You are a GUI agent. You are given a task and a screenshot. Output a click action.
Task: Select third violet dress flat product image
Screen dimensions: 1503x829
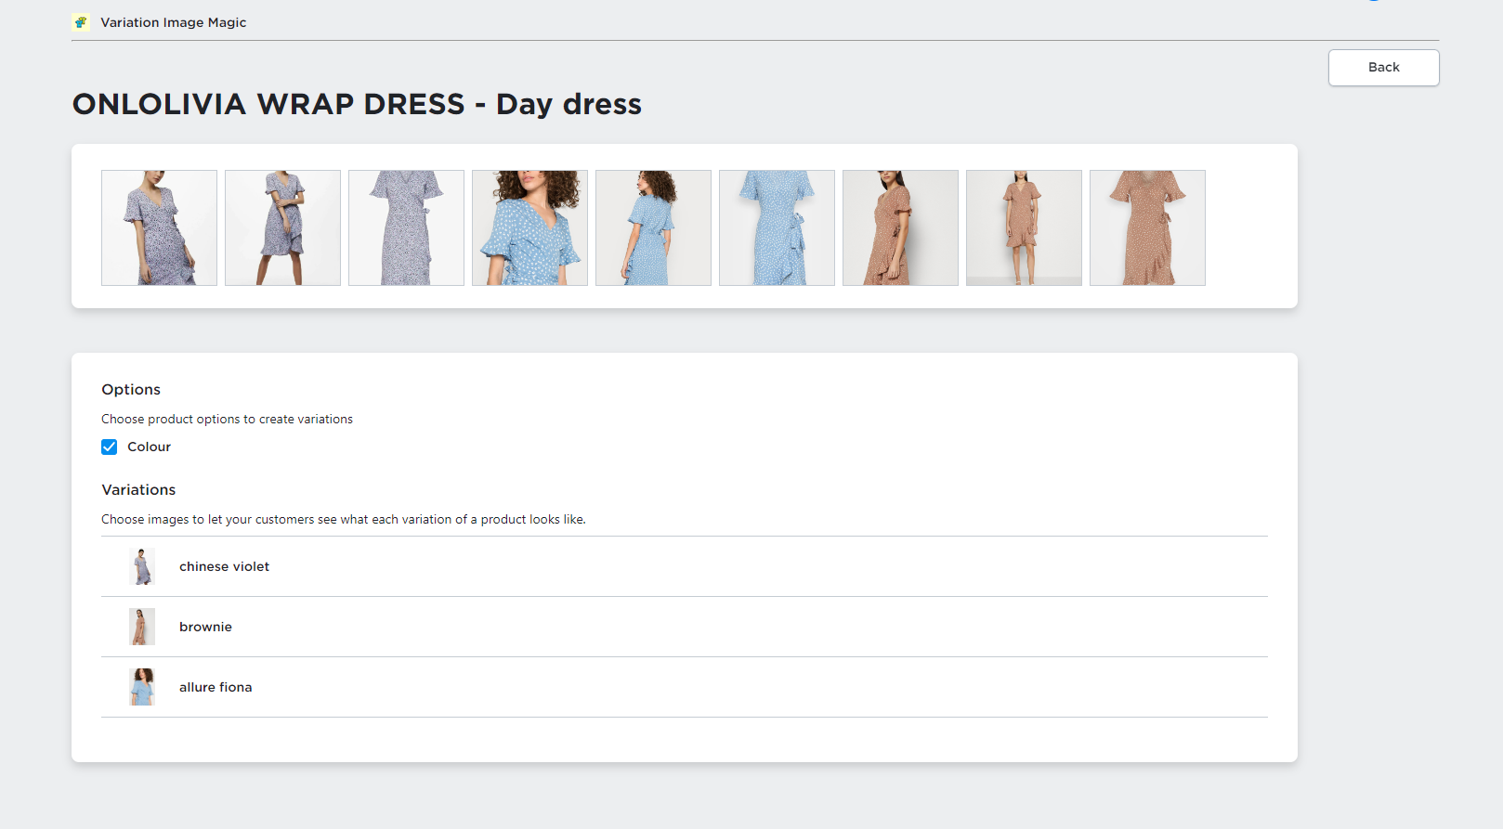click(x=406, y=227)
